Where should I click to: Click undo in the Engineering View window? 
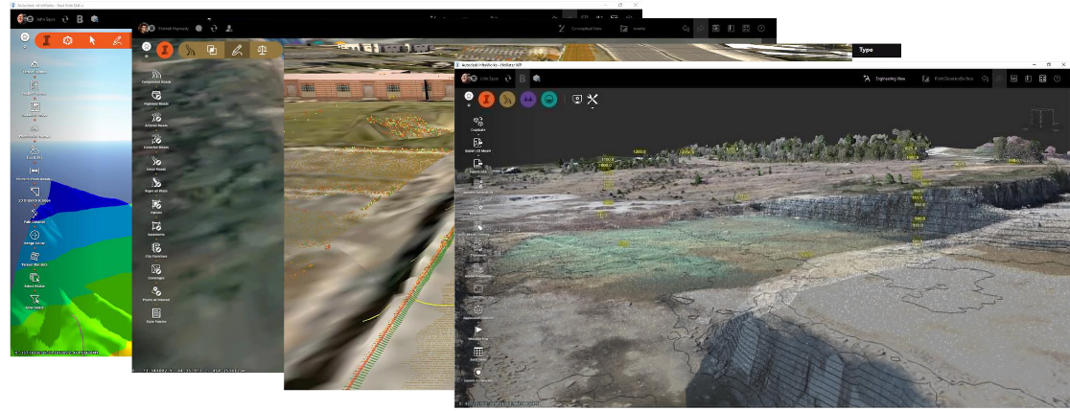point(985,80)
